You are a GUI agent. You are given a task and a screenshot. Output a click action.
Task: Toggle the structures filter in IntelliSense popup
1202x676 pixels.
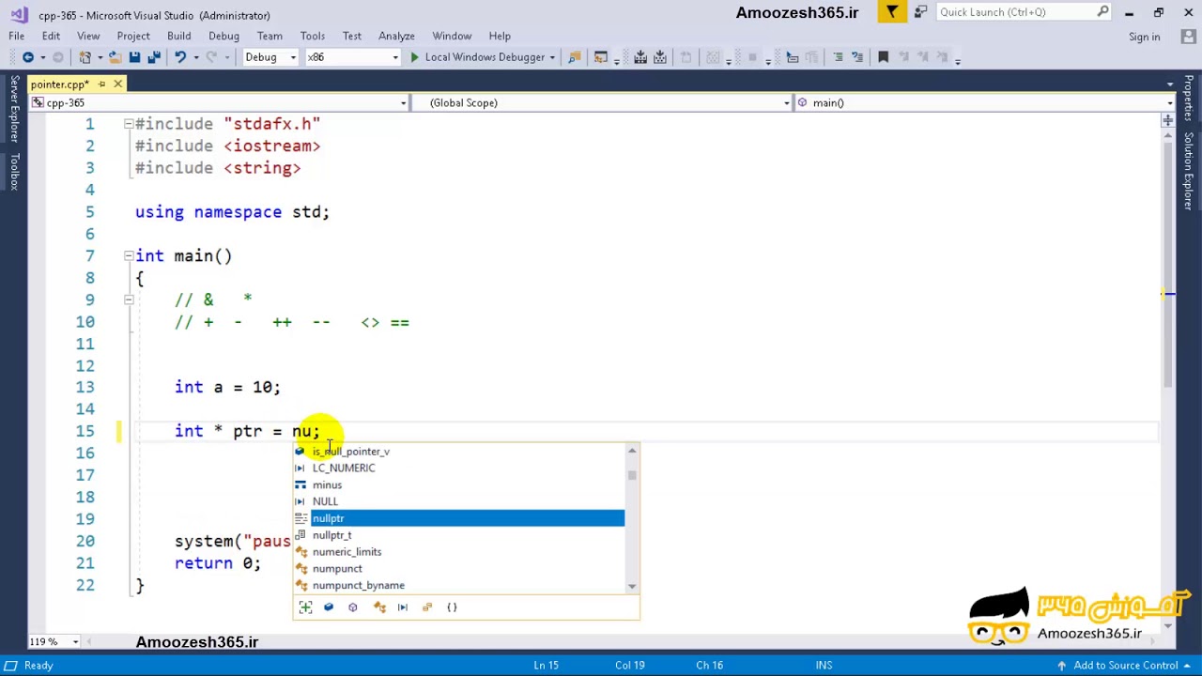[427, 607]
